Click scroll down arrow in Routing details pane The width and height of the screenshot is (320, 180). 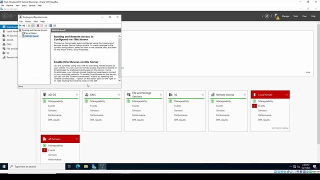tap(119, 80)
